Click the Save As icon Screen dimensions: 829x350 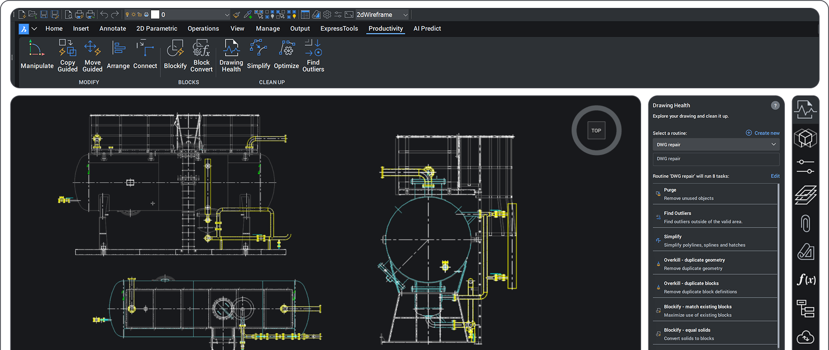pos(55,14)
